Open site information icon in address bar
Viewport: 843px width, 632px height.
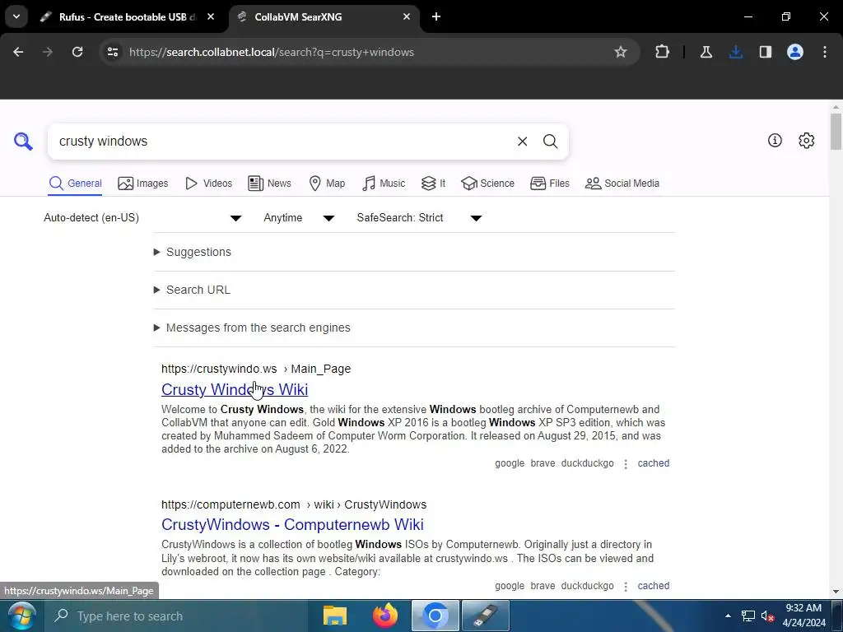[113, 52]
